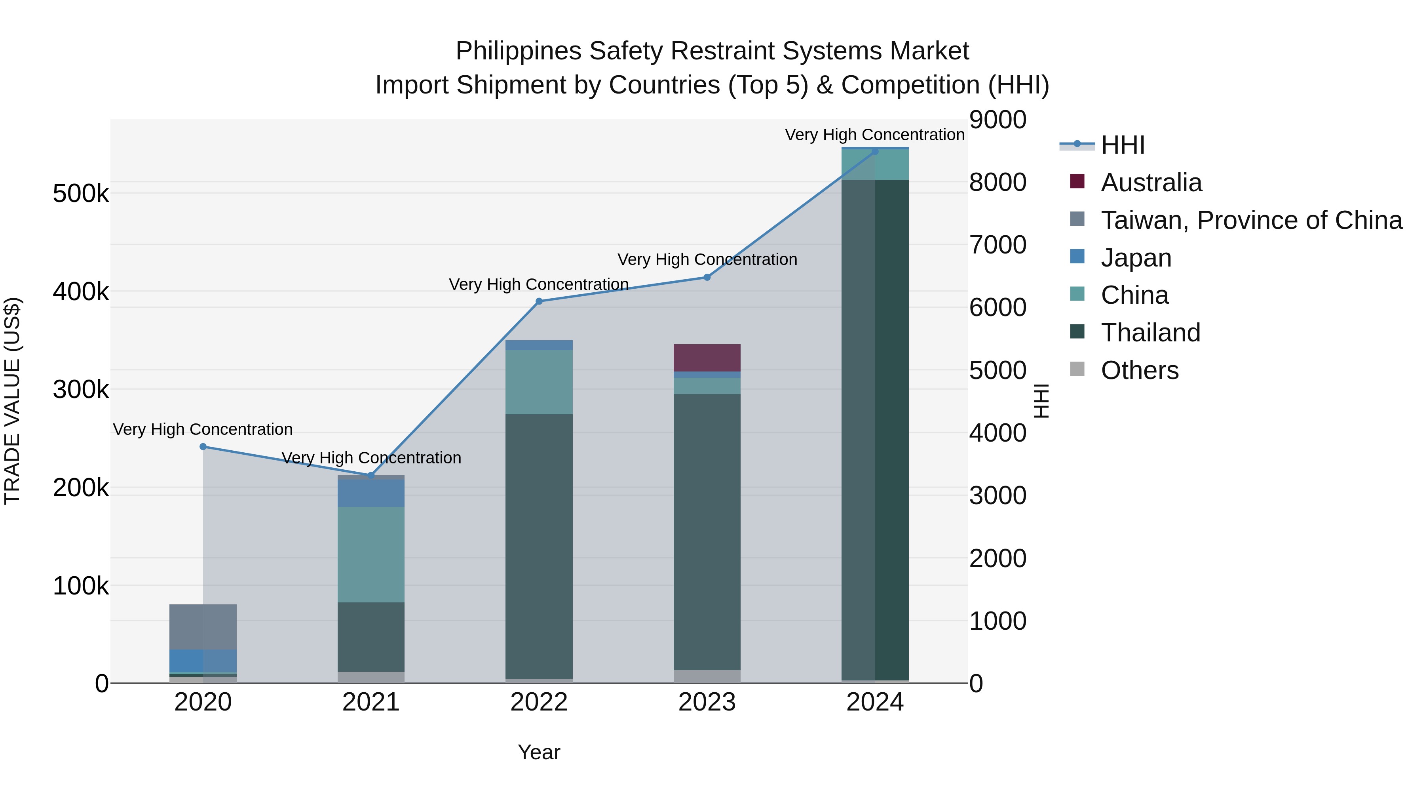This screenshot has height=802, width=1425.
Task: Click the China teal legend swatch
Action: (1077, 293)
